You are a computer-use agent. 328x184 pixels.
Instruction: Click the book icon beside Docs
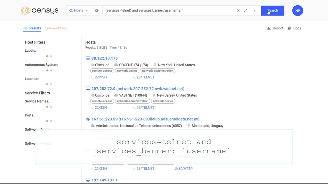pos(289,28)
